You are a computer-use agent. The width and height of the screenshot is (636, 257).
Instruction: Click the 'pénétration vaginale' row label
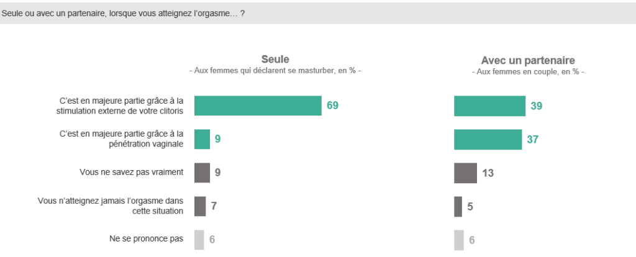pos(121,138)
